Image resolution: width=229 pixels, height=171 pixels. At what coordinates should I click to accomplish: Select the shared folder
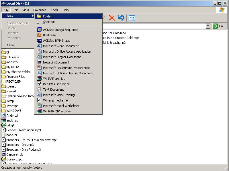pyautogui.click(x=9, y=91)
